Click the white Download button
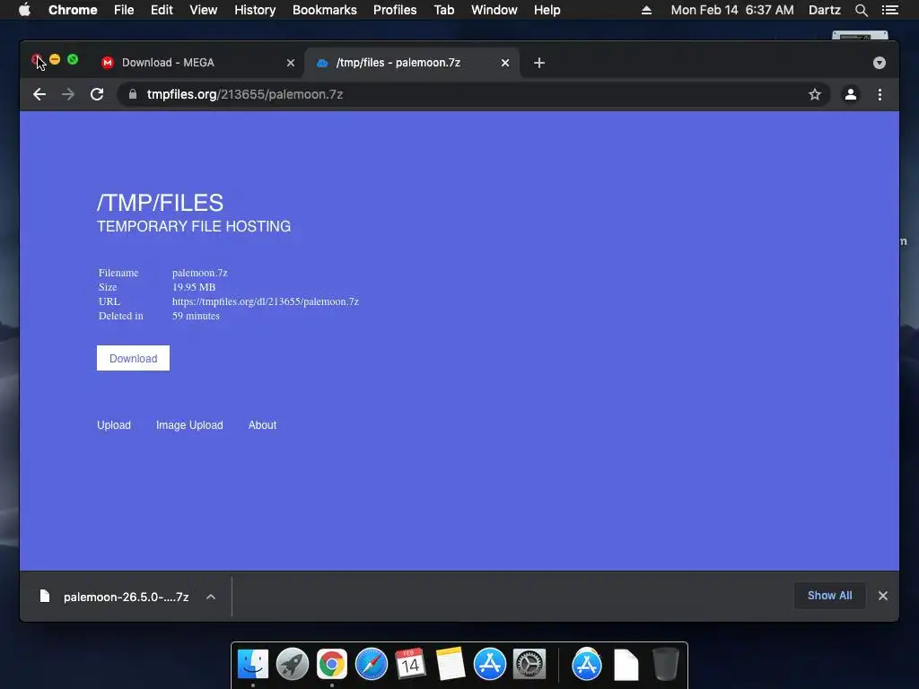The width and height of the screenshot is (919, 689). [x=133, y=358]
